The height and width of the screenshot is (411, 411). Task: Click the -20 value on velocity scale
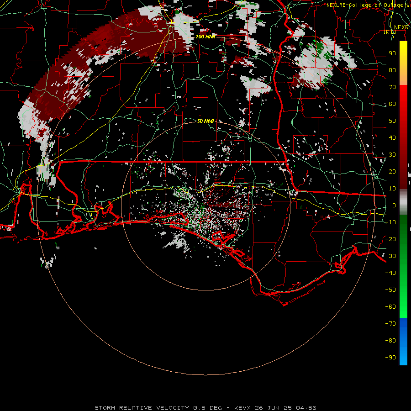(x=390, y=239)
